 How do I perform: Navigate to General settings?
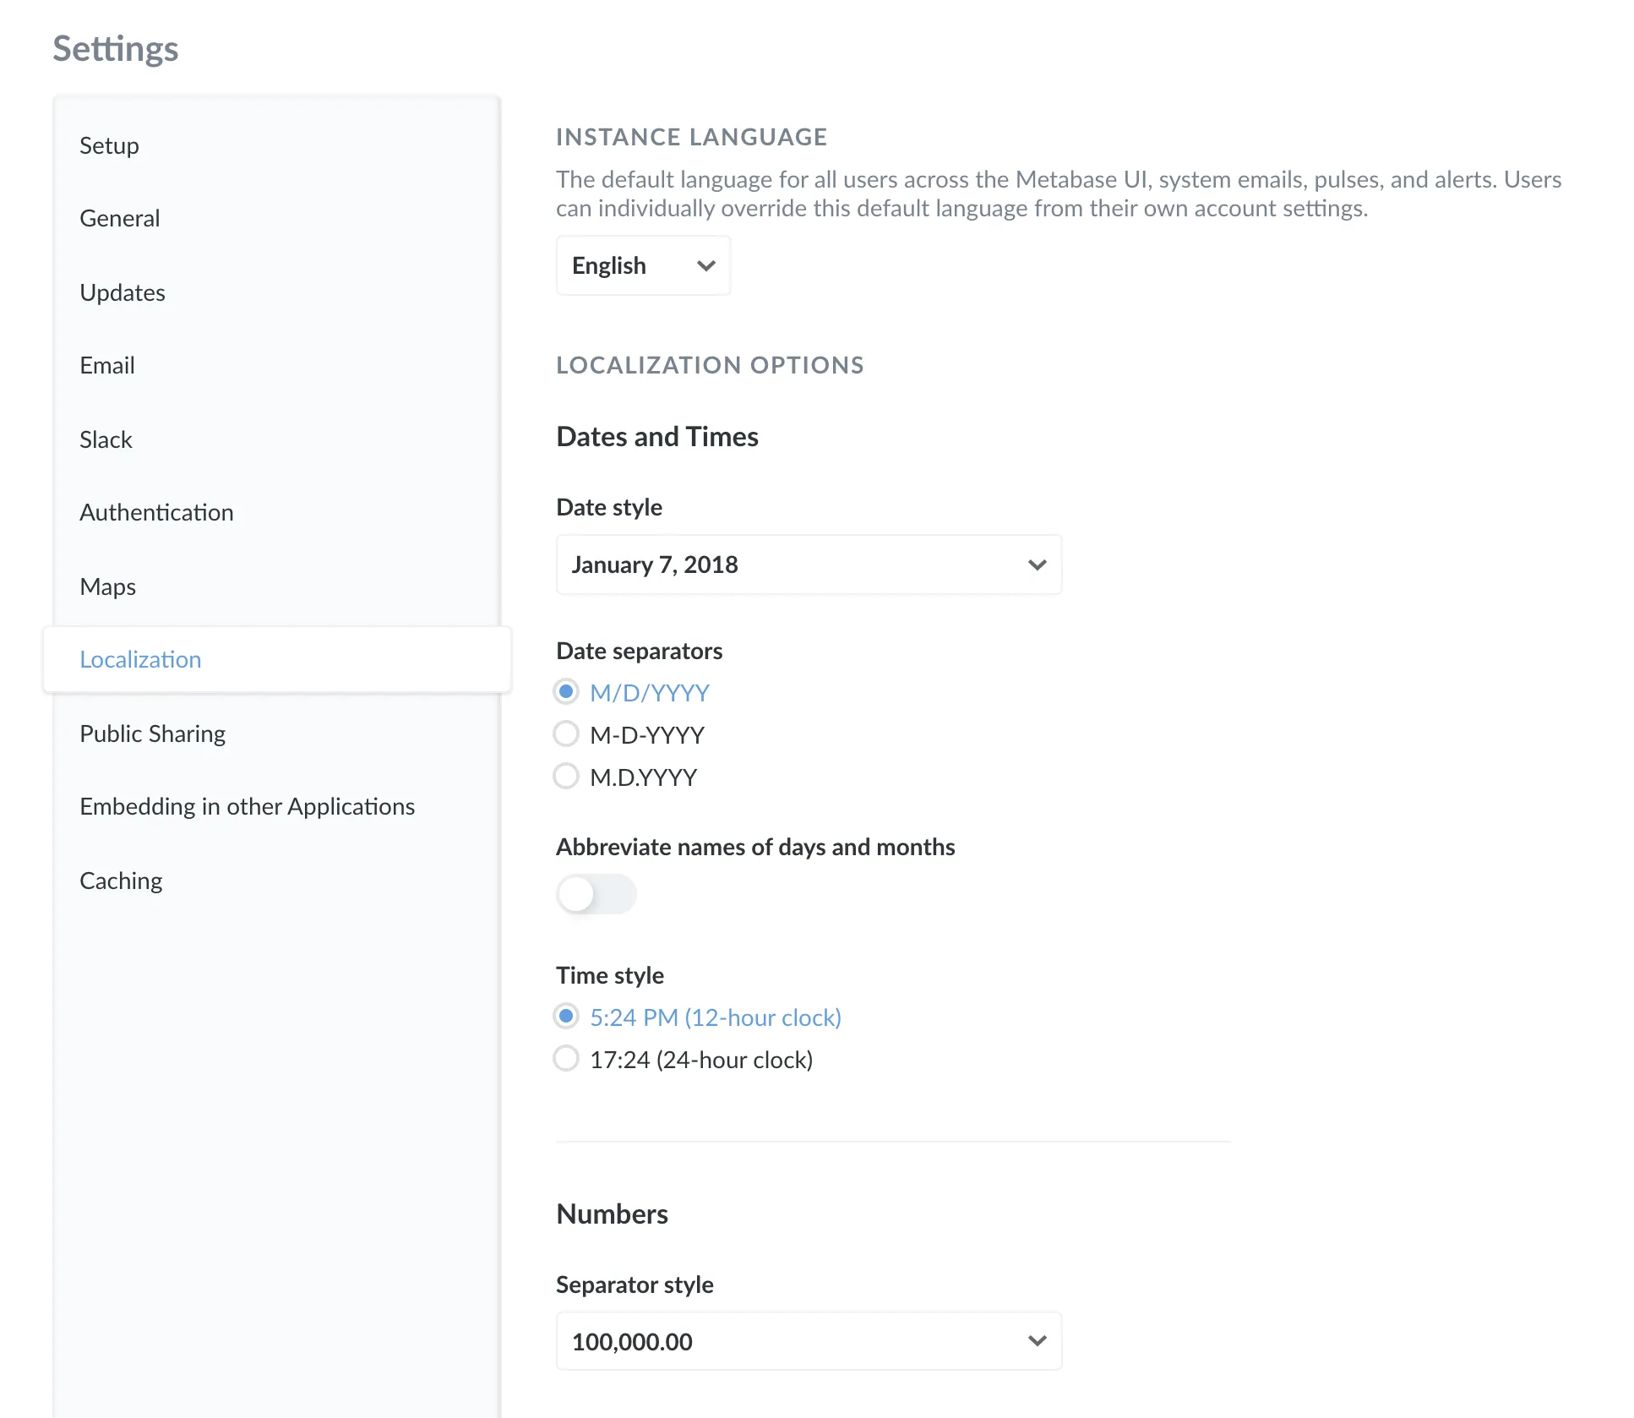pos(119,218)
